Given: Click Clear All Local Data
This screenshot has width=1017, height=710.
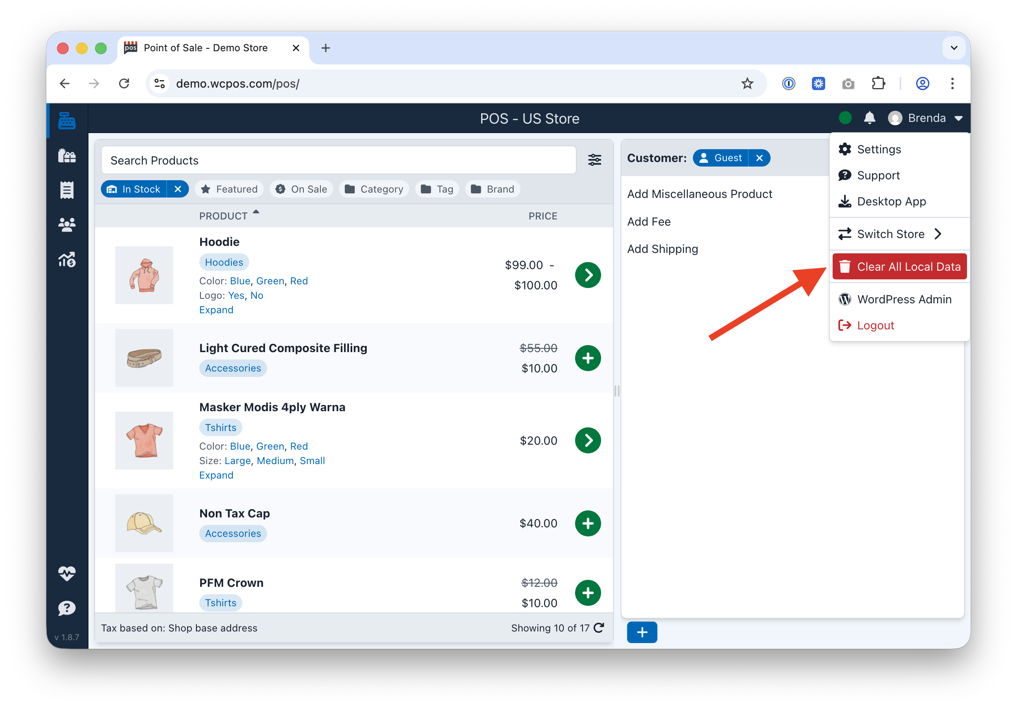Looking at the screenshot, I should point(899,266).
